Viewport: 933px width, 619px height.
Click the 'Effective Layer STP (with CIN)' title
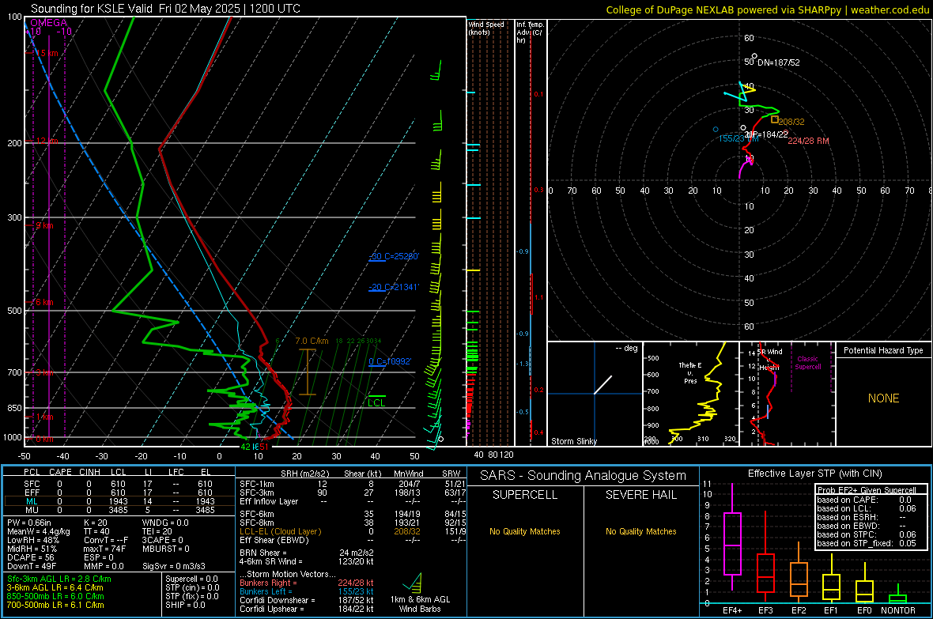pos(814,474)
